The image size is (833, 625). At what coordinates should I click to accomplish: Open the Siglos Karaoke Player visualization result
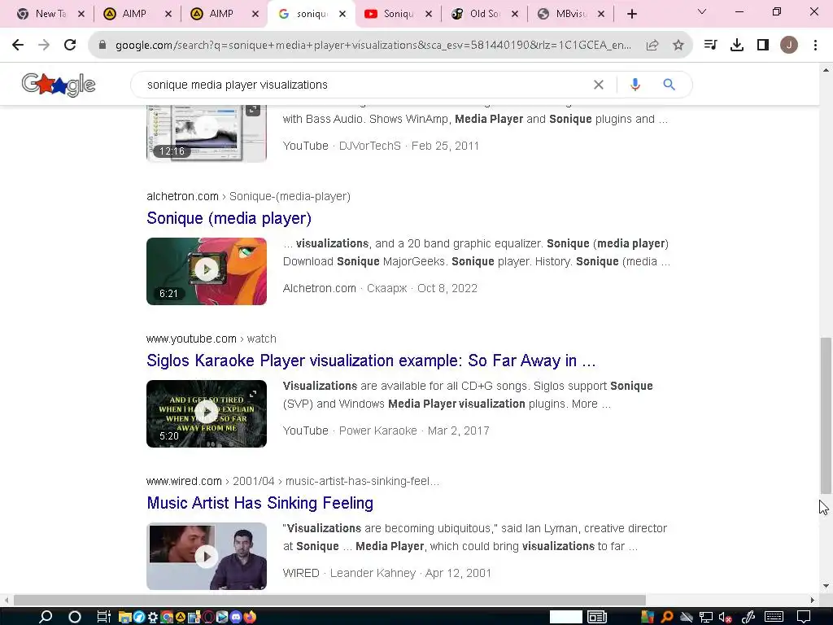(371, 361)
